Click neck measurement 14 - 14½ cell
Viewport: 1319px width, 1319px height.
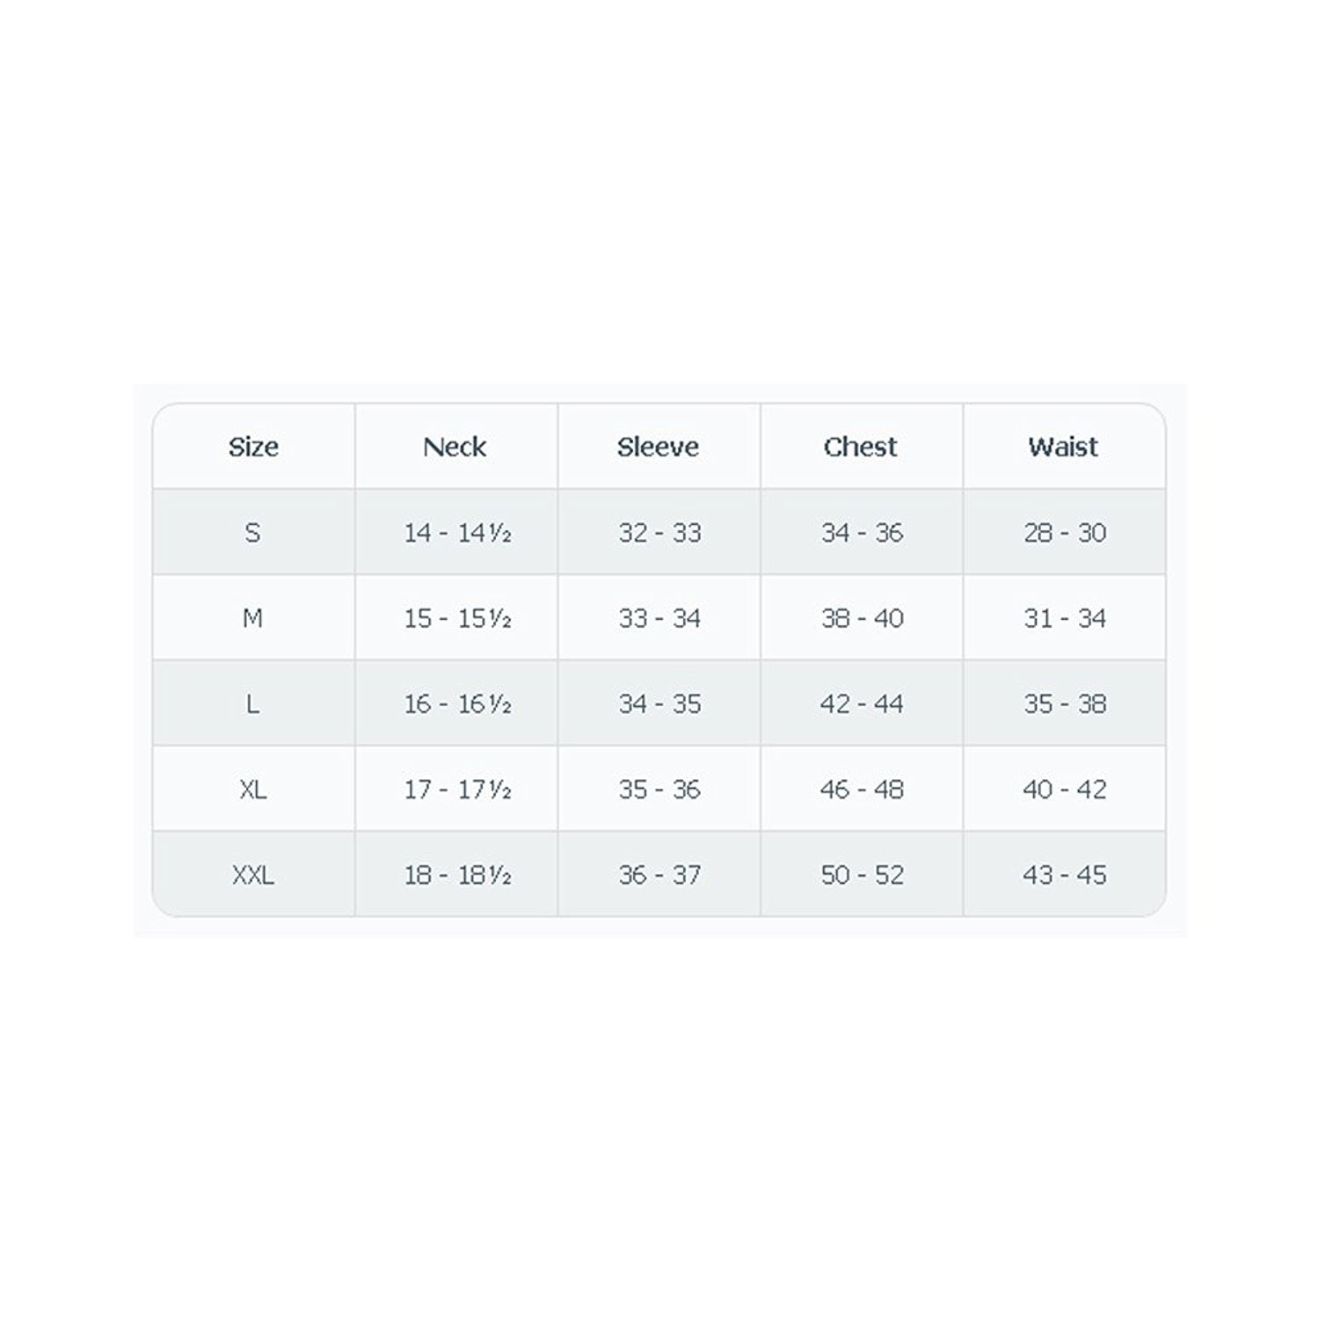pyautogui.click(x=457, y=533)
